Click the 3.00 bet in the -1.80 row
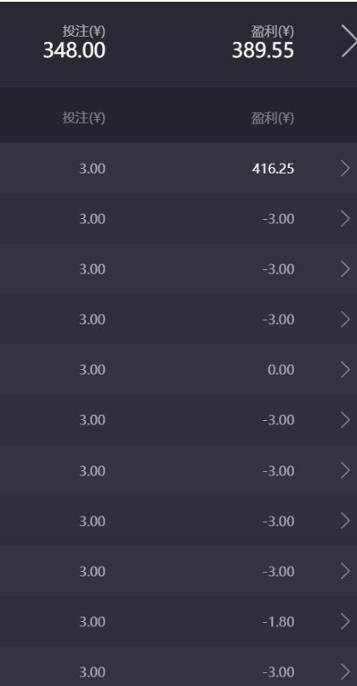This screenshot has height=686, width=357. tap(92, 622)
